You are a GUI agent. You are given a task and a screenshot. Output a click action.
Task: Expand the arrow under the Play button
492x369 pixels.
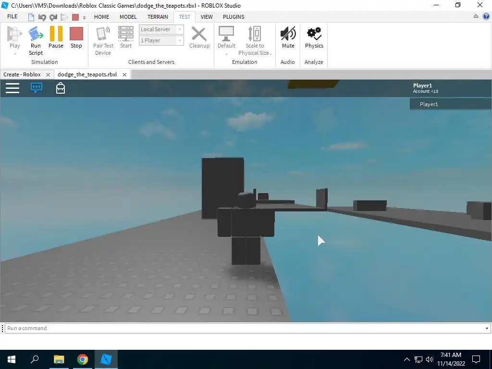[x=15, y=54]
